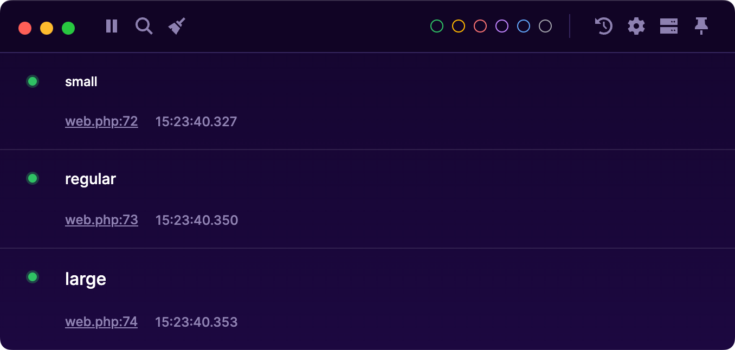Viewport: 735px width, 350px height.
Task: Pin the window on top
Action: pos(701,26)
